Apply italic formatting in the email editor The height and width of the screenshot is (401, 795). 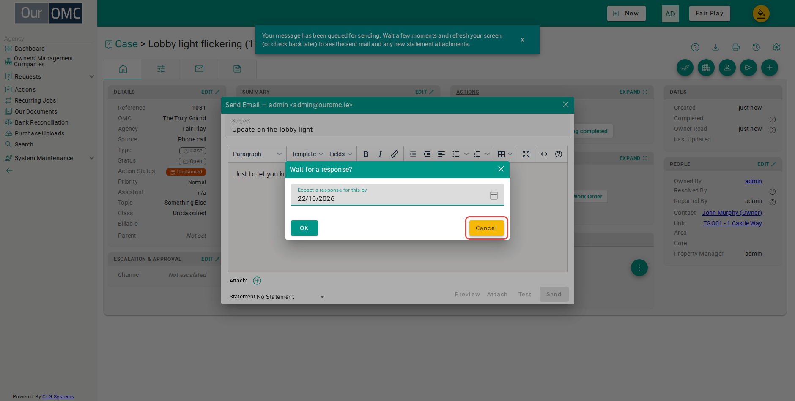(380, 154)
